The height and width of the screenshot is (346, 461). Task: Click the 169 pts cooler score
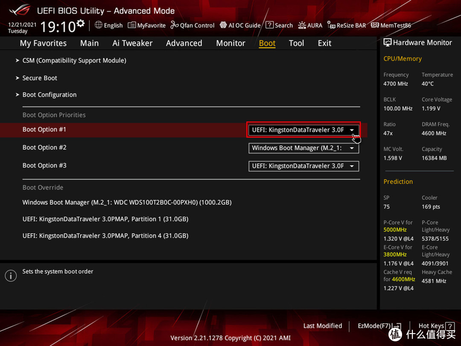click(431, 207)
